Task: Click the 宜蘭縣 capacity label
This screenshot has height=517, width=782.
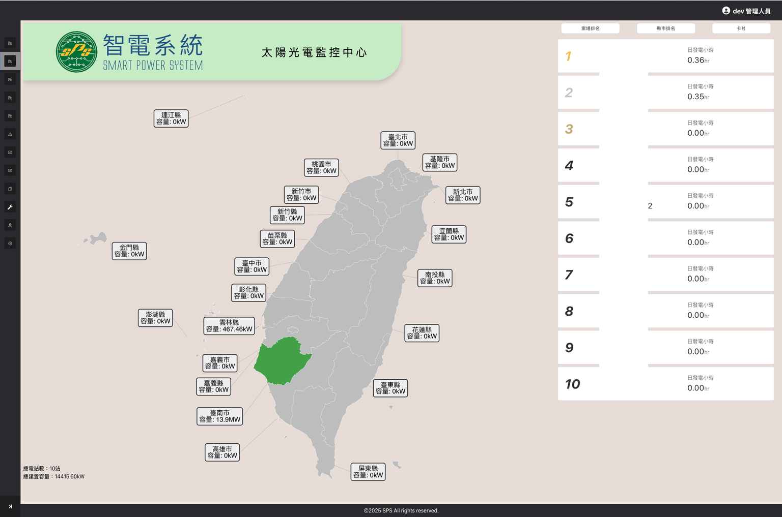Action: 449,234
